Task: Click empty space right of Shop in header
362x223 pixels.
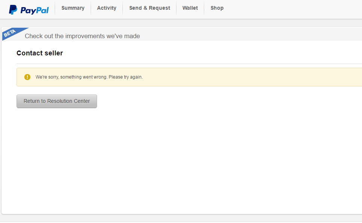Action: (292, 9)
